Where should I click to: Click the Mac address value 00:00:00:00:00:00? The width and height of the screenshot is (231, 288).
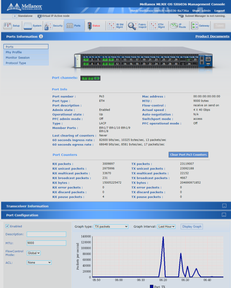tap(206, 96)
